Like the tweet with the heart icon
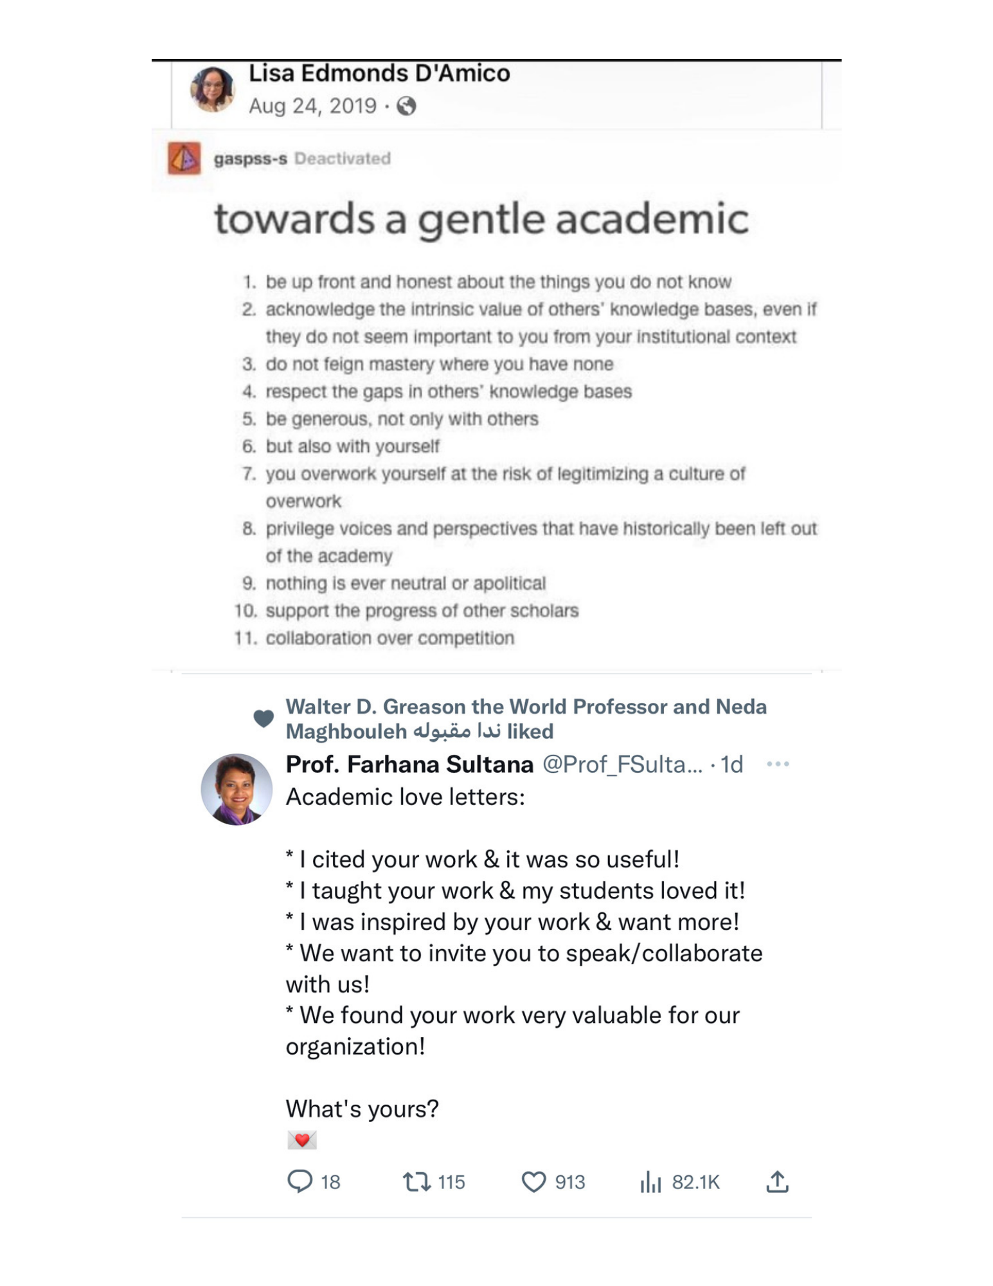 tap(533, 1181)
